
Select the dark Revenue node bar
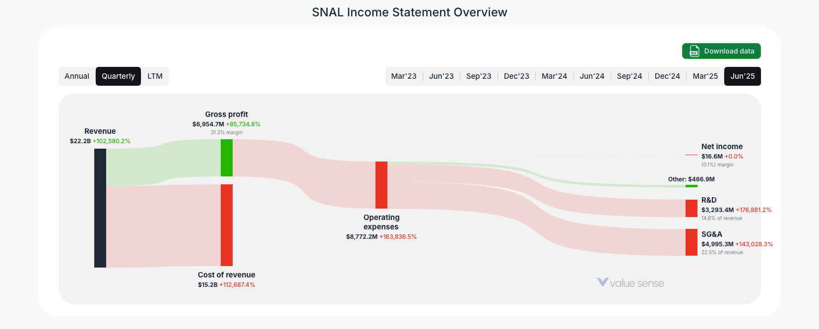tap(100, 208)
